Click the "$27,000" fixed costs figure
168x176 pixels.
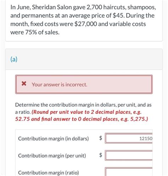[86, 24]
